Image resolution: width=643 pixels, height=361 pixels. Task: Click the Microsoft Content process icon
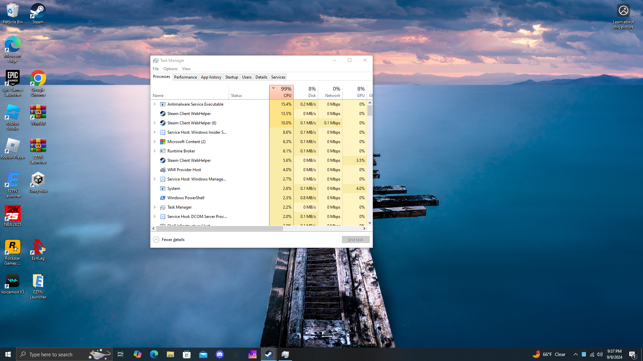pyautogui.click(x=163, y=142)
